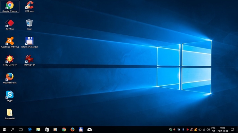Open Task View from the taskbar
Image resolution: width=238 pixels, height=133 pixels.
pyautogui.click(x=21, y=130)
